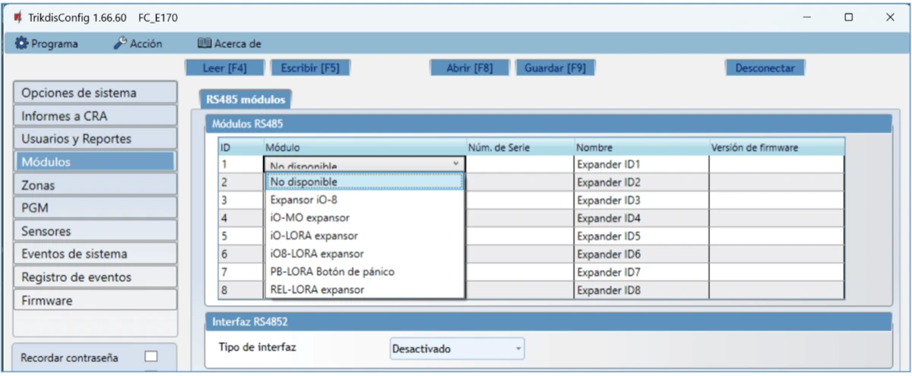912x376 pixels.
Task: Switch to the RS485 módulos tab
Action: pyautogui.click(x=245, y=100)
